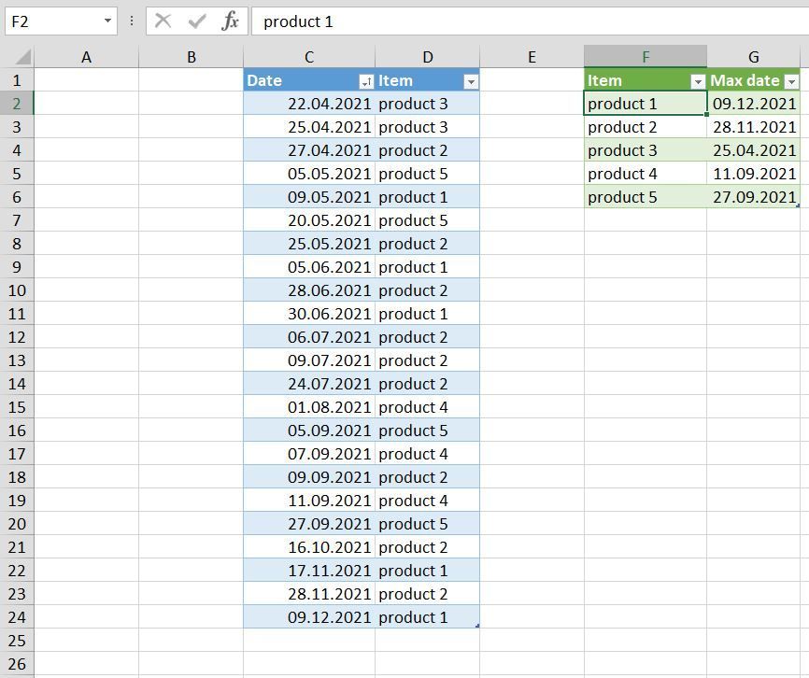Open the green table Item filter dropdown
This screenshot has width=809, height=678.
click(698, 81)
